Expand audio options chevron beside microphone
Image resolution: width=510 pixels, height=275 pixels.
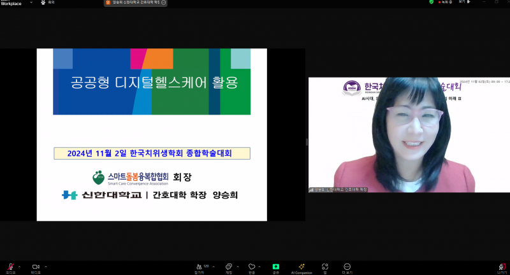(19, 266)
